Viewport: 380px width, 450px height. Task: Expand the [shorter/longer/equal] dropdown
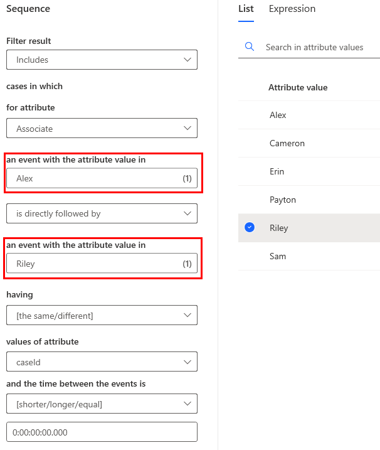[102, 404]
